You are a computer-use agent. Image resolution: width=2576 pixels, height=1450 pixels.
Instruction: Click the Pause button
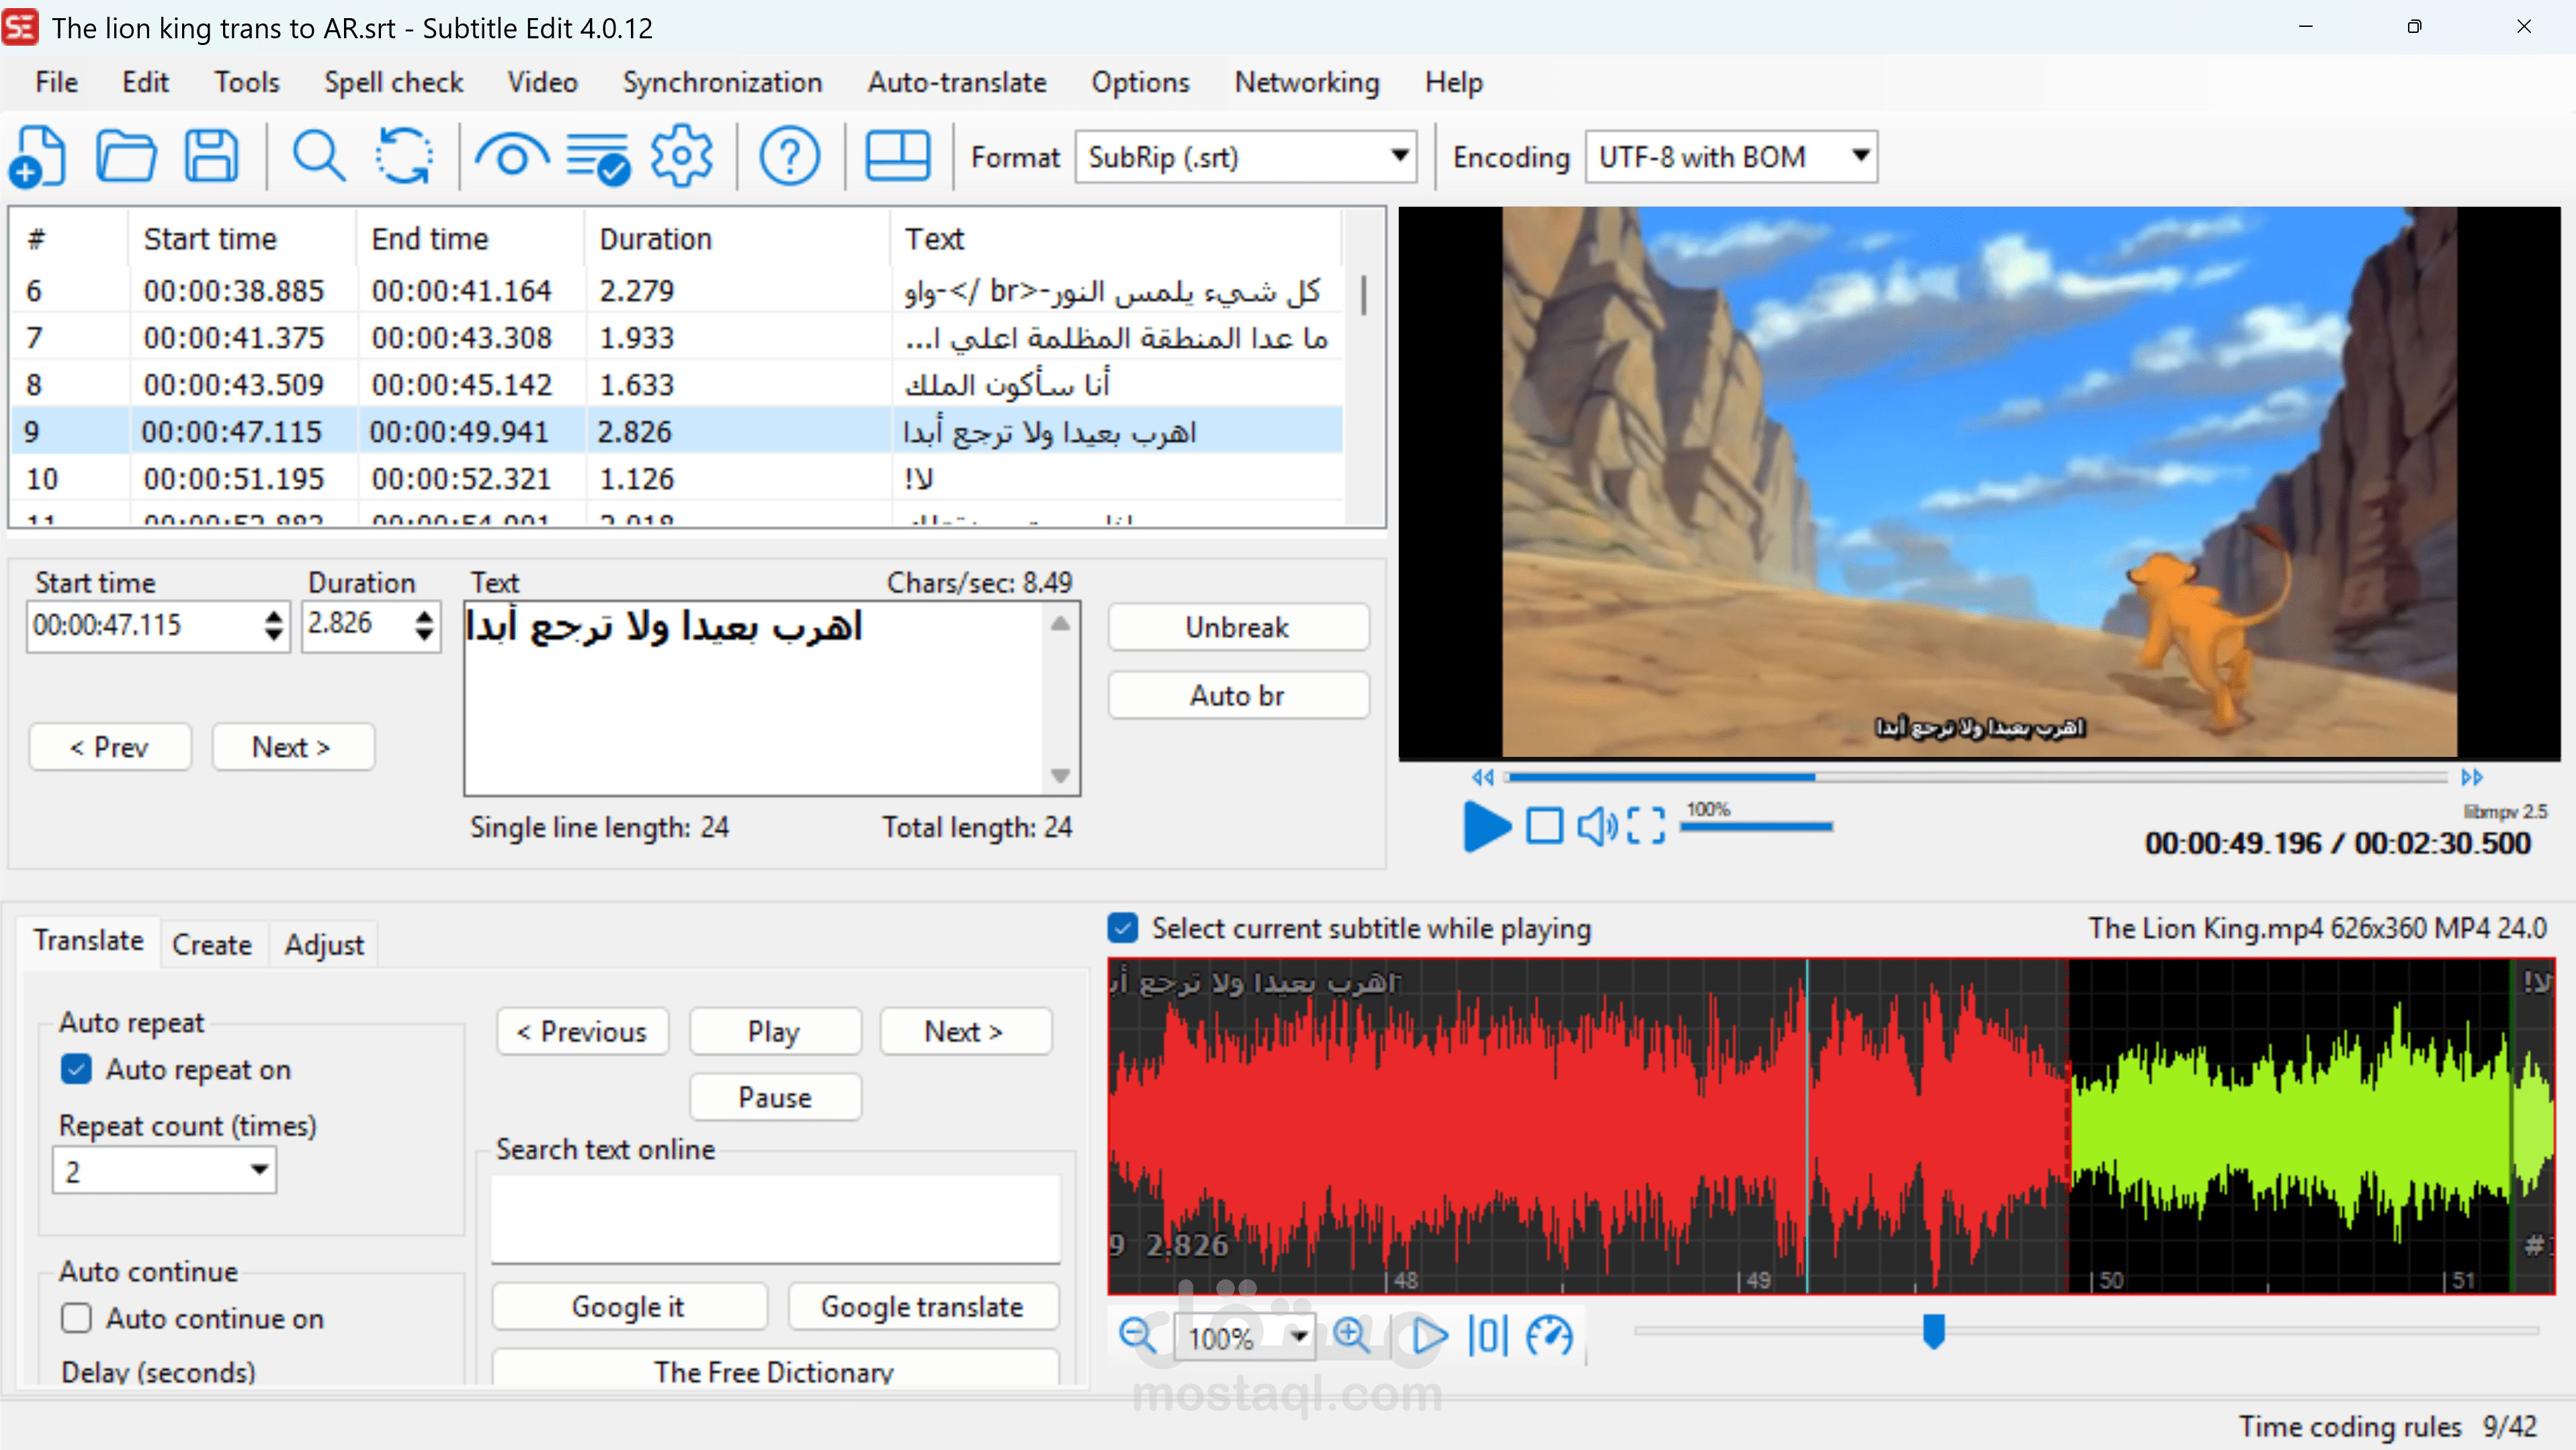(775, 1097)
